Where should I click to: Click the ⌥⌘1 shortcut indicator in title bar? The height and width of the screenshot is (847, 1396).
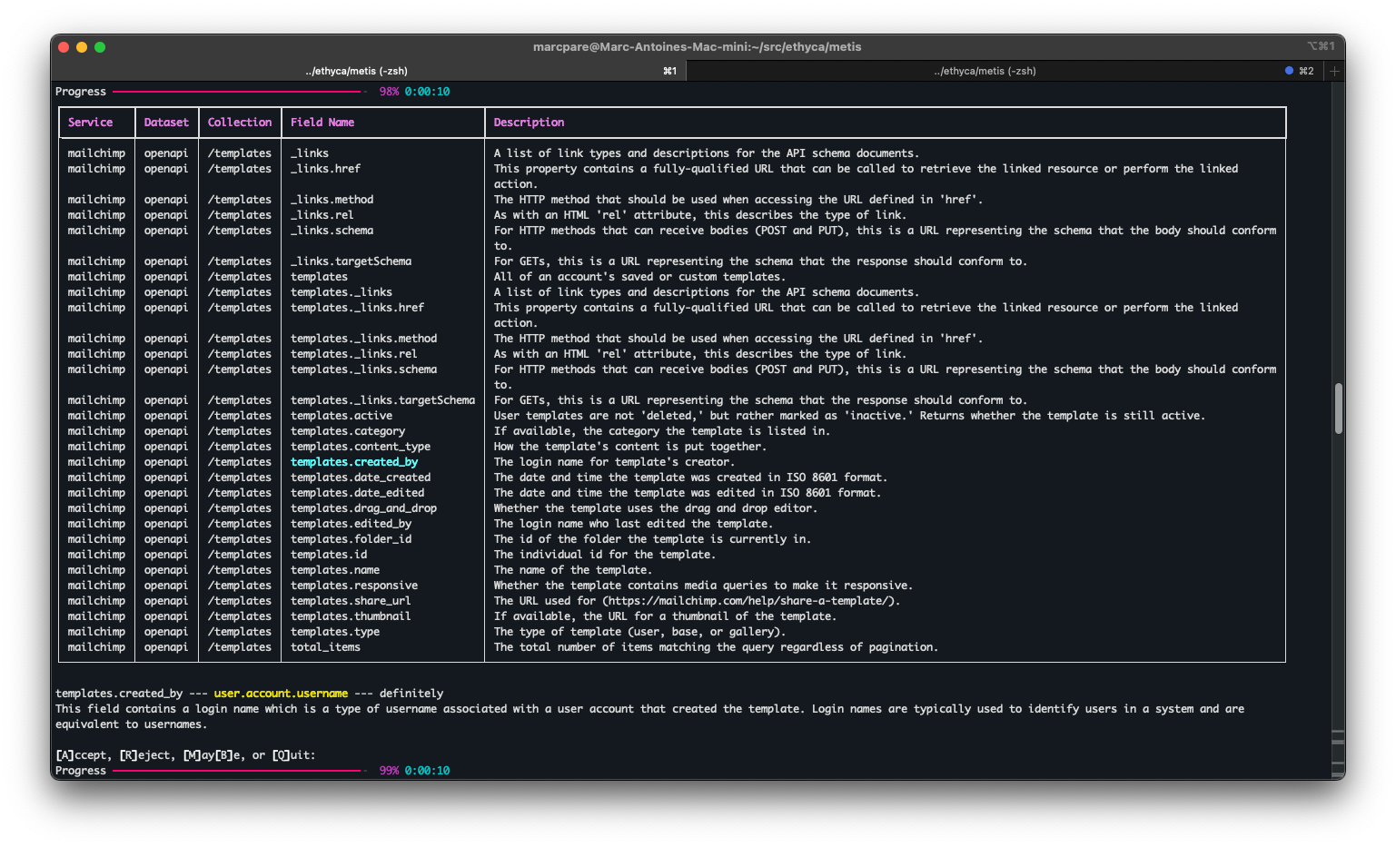click(1321, 46)
